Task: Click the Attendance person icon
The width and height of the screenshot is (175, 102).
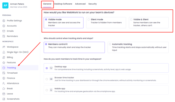Action: 4,83
